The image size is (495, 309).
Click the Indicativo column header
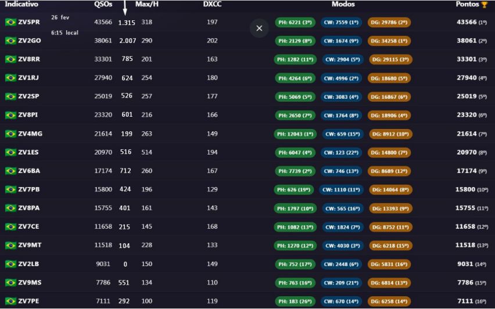(x=21, y=4)
